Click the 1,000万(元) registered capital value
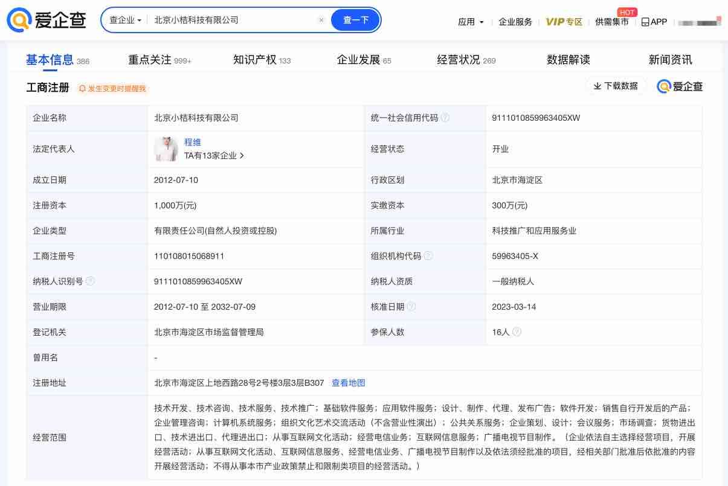 coord(175,205)
